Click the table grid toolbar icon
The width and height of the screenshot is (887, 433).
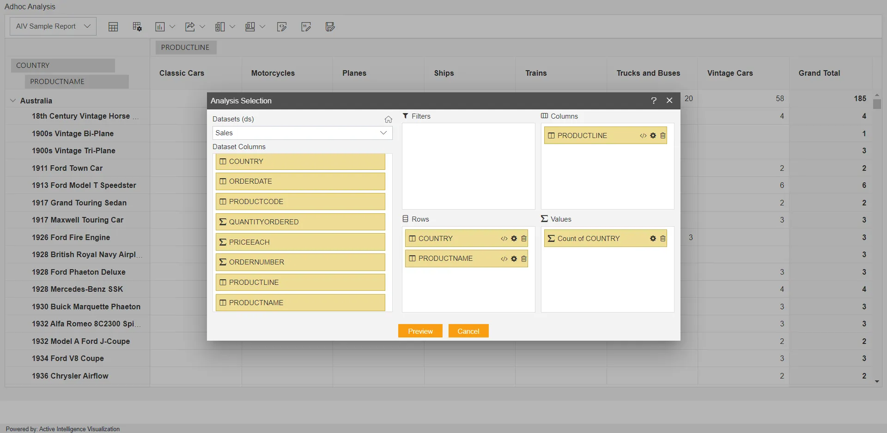click(113, 27)
